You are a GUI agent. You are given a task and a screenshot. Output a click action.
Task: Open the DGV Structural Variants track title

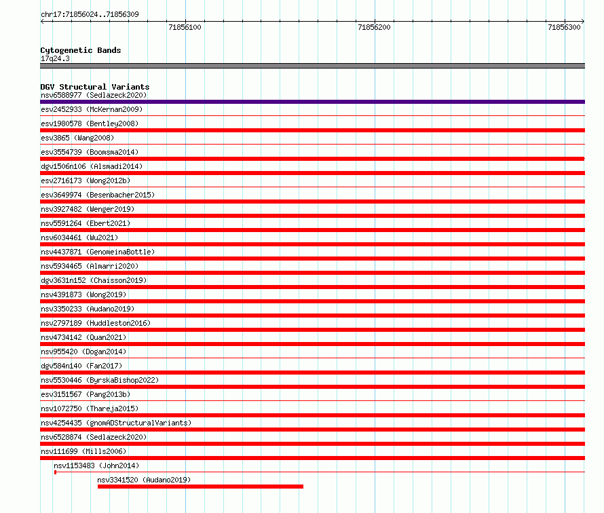tap(95, 87)
